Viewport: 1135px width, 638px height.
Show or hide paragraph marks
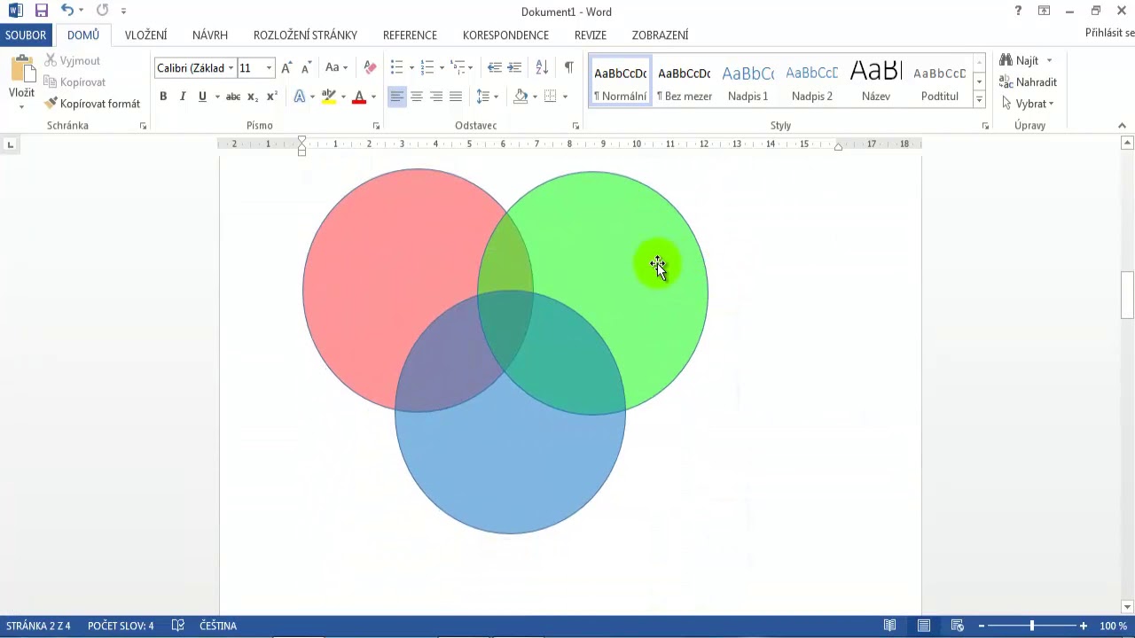pyautogui.click(x=568, y=67)
